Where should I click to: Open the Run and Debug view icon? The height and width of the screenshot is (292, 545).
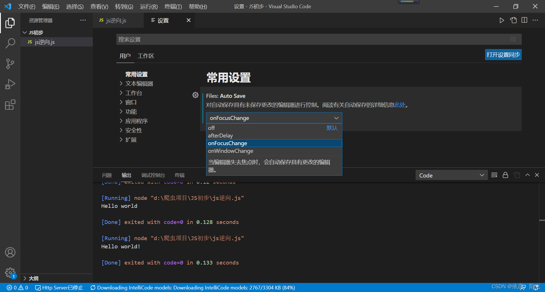coord(10,84)
